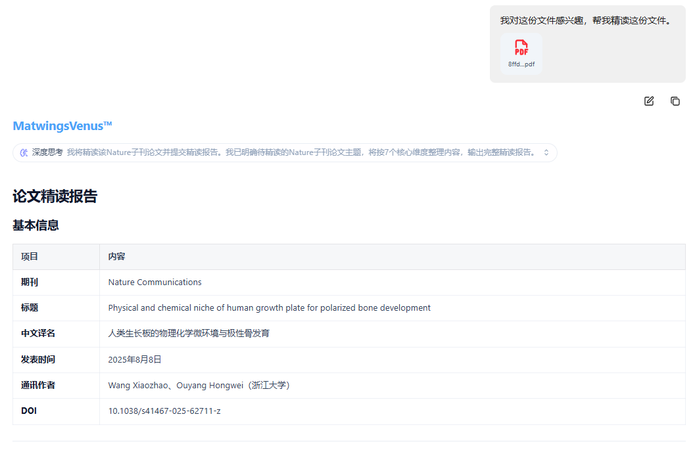Click the edit message pencil icon

[x=649, y=101]
